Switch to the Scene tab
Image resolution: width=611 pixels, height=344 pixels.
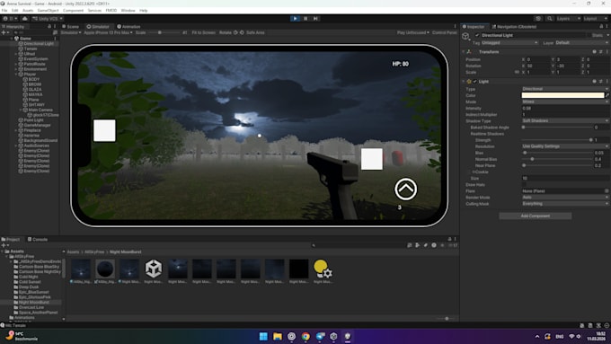70,26
